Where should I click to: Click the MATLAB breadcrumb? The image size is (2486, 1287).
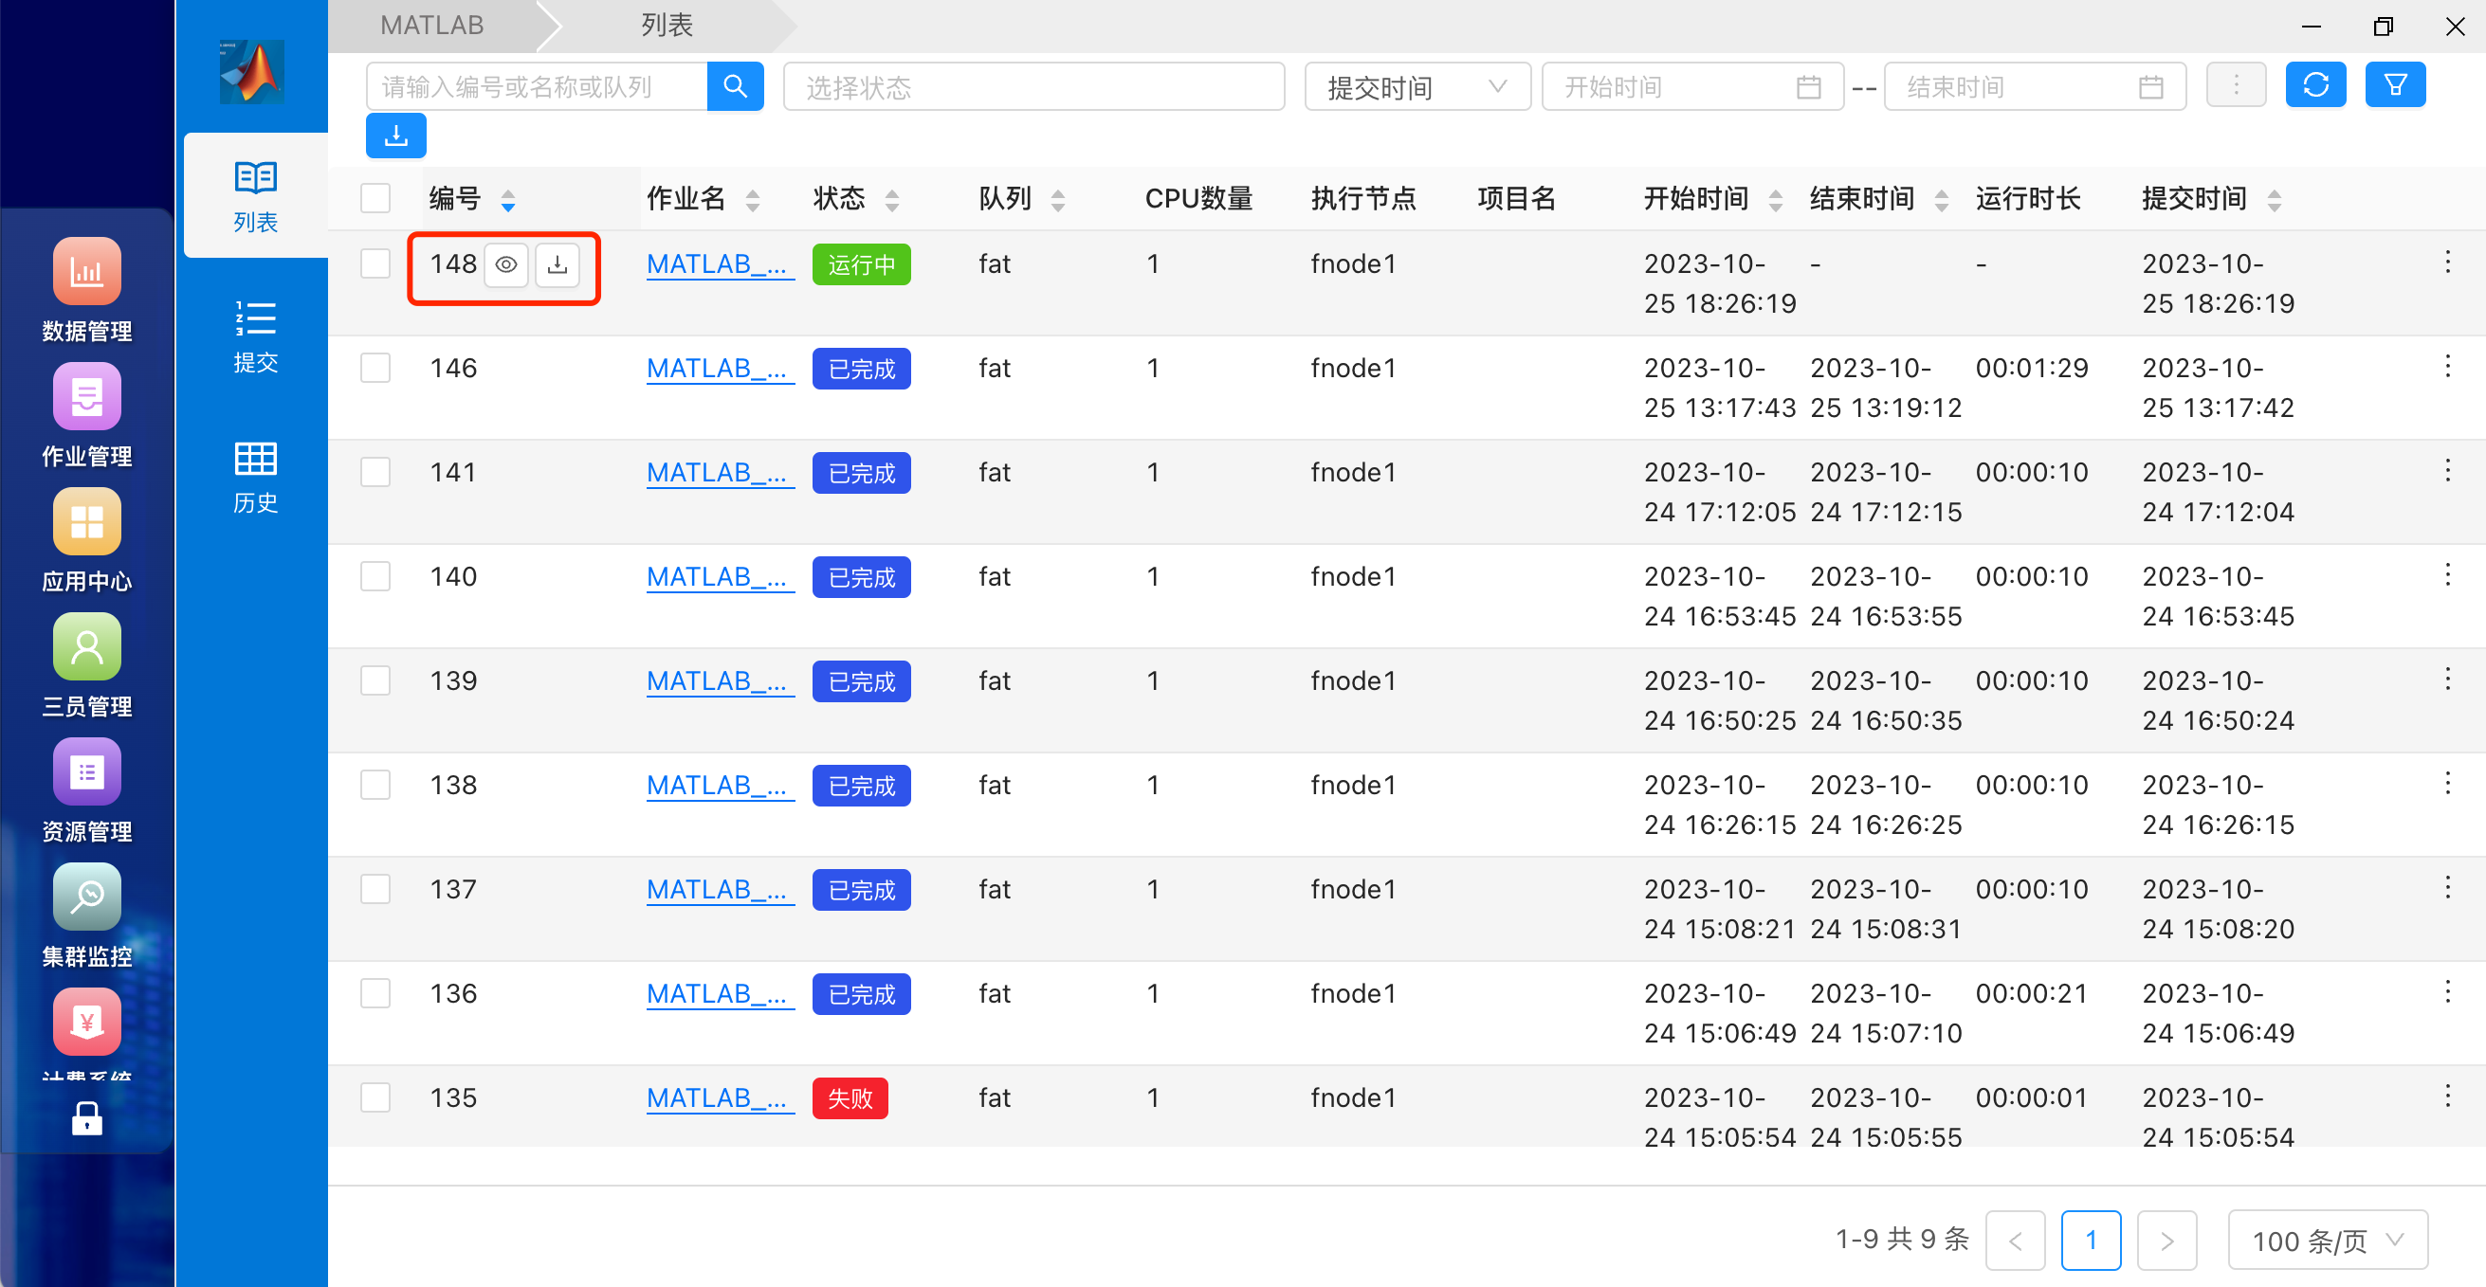[432, 25]
